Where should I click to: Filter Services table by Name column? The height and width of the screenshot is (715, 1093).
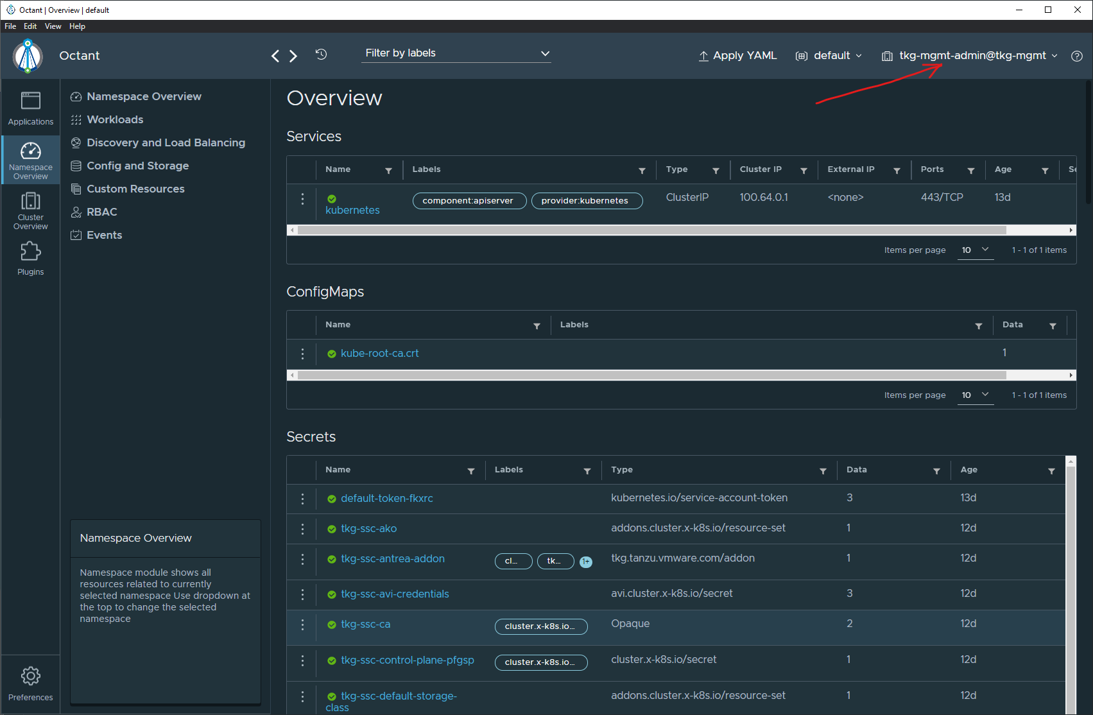tap(388, 170)
